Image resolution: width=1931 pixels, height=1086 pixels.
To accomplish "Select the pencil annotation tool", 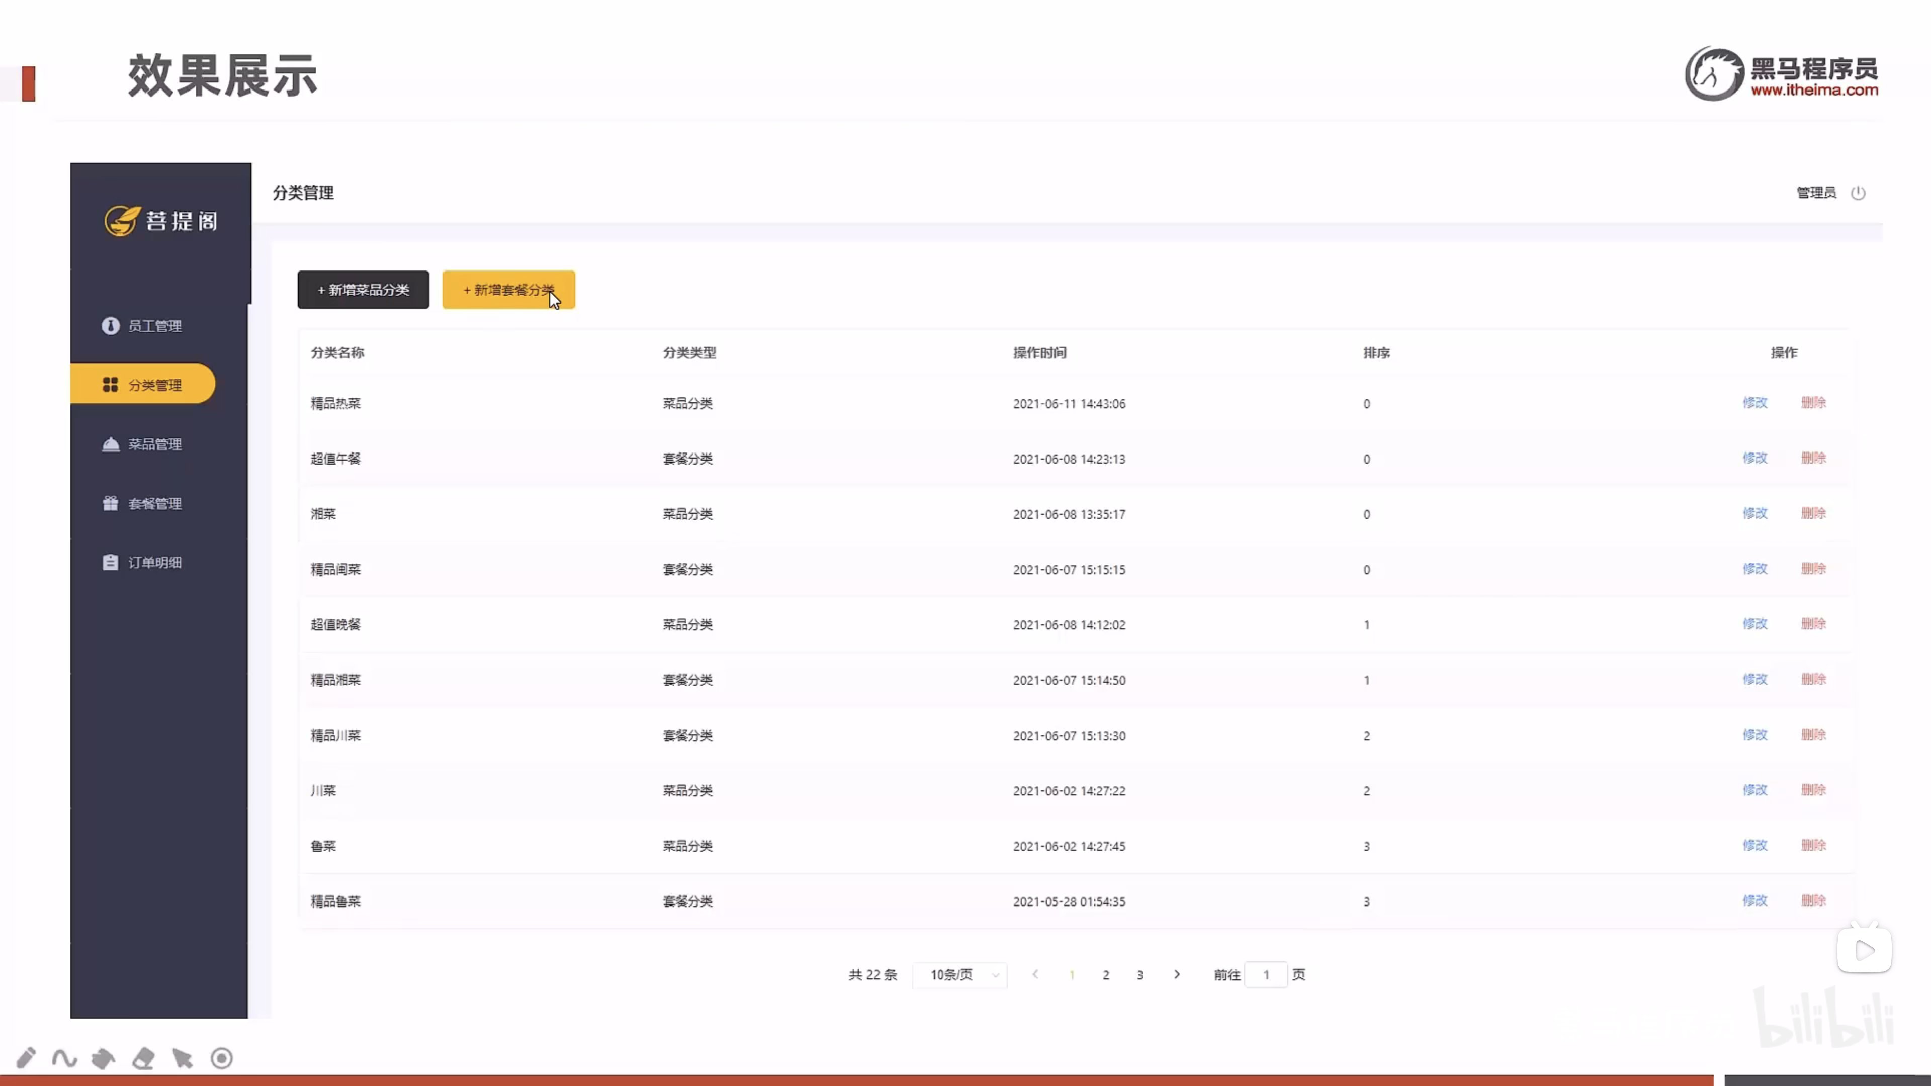I will 26,1057.
